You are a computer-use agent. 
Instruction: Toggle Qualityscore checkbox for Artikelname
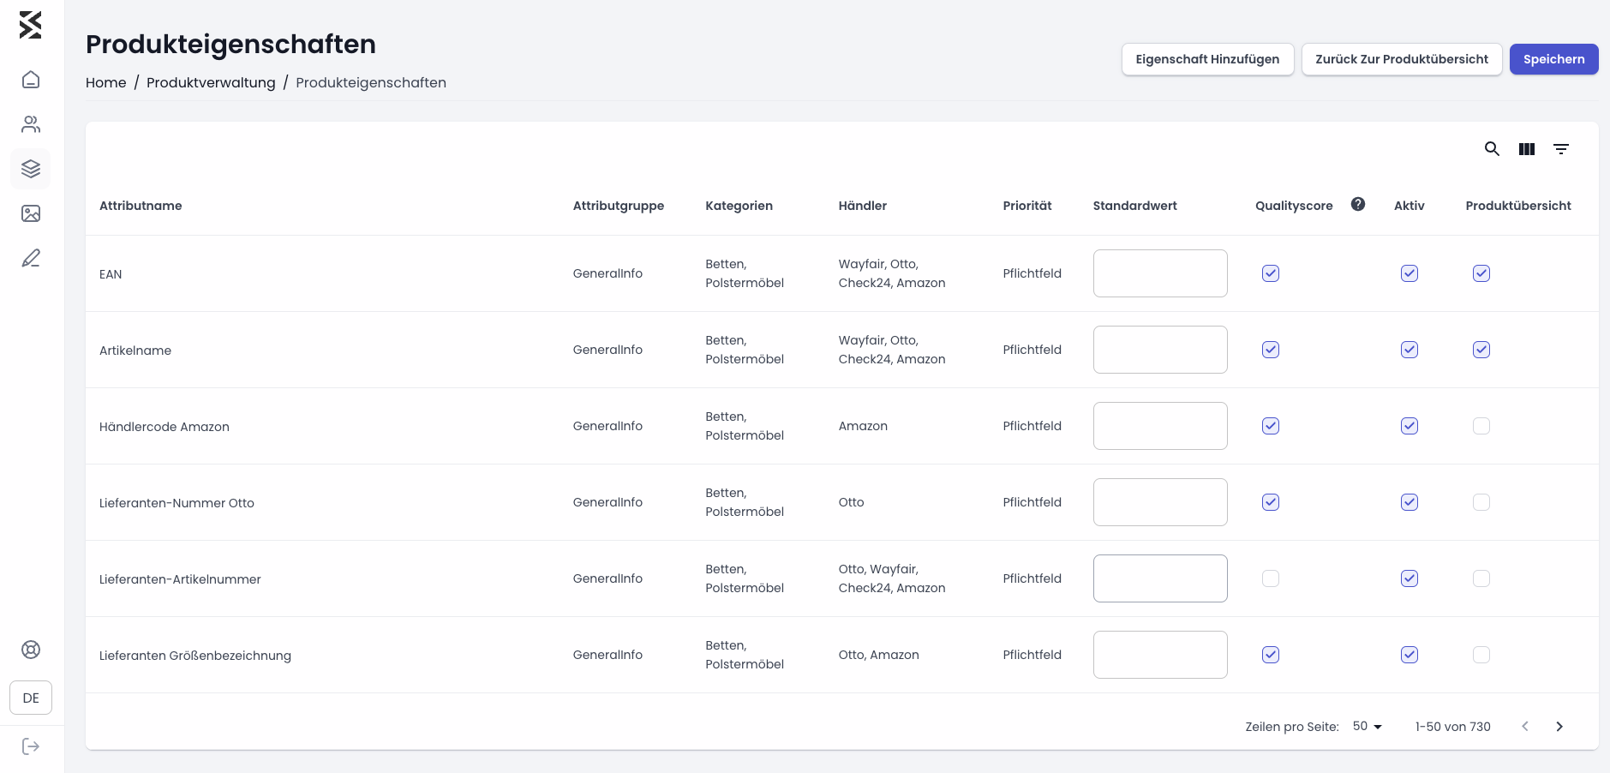tap(1271, 350)
